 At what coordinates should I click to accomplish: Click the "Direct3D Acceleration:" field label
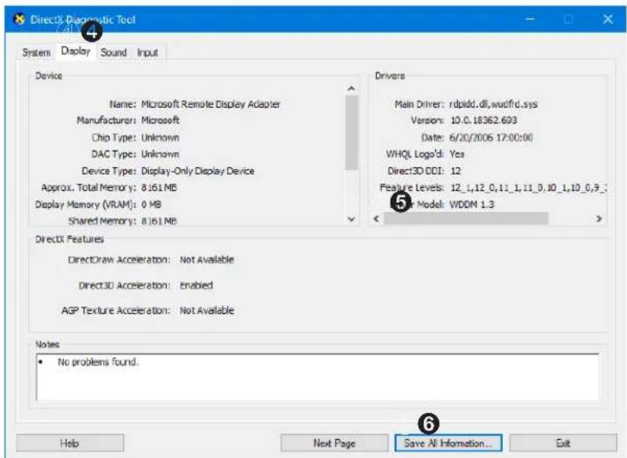tap(124, 286)
